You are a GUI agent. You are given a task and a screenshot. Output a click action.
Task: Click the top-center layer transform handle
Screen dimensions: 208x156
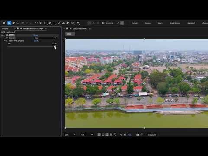tap(144, 39)
